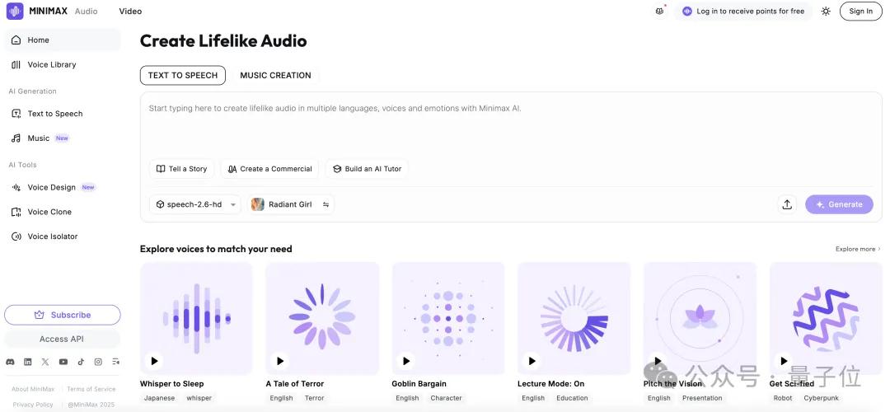Viewport: 890px width, 412px height.
Task: Open the Video tab in the header
Action: tap(130, 12)
